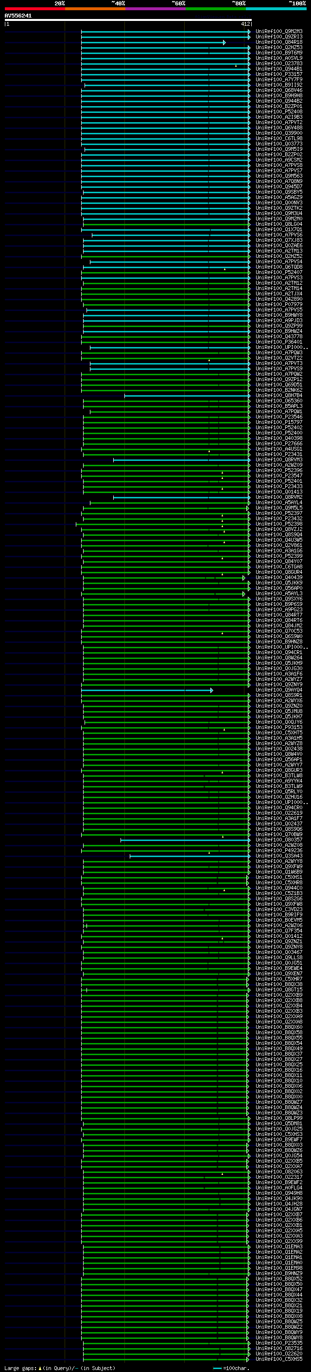Select the UniRef100_C6TL98 label
This screenshot has width=311, height=1372.
click(279, 139)
